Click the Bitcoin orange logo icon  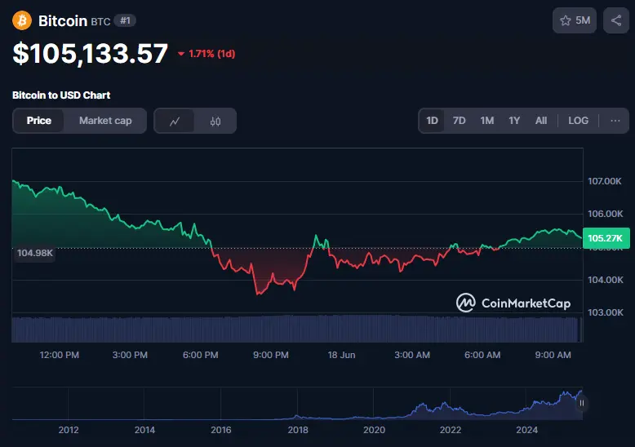pyautogui.click(x=22, y=20)
